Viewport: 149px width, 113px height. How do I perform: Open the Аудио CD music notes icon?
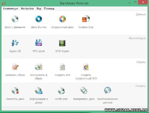[x=15, y=43]
